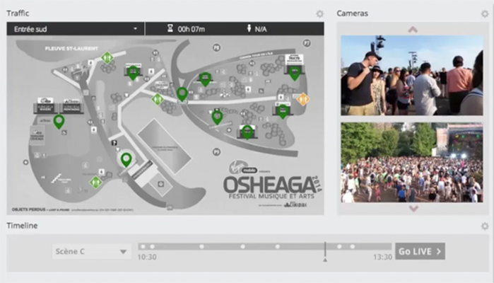Open the Traffic panel settings gear
Image resolution: width=494 pixels, height=283 pixels.
pyautogui.click(x=319, y=13)
